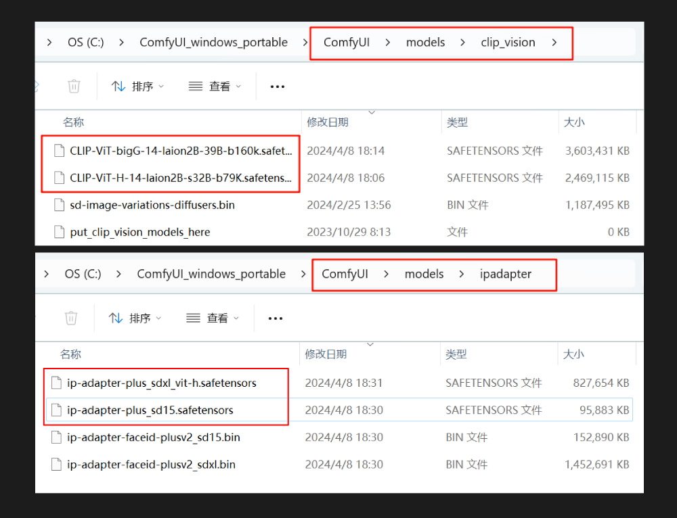Sort by 名称 column in clip_vision window

(x=73, y=122)
